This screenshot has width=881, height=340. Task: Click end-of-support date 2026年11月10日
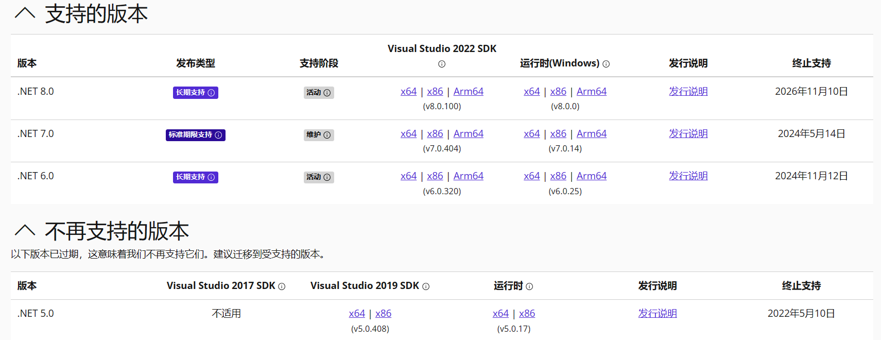[x=811, y=91]
